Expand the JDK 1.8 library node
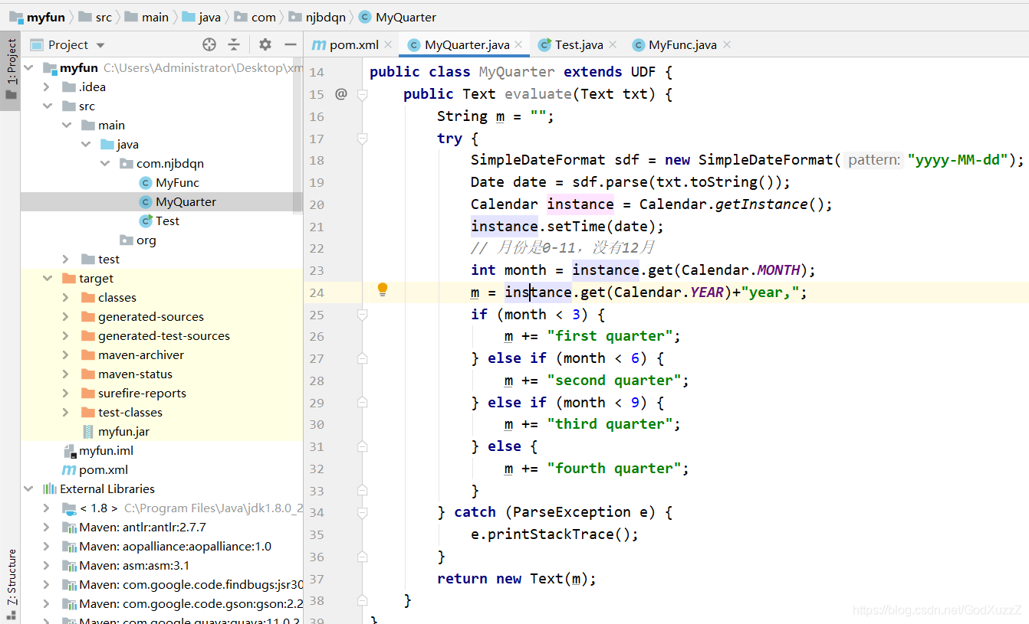This screenshot has height=624, width=1029. [x=48, y=508]
